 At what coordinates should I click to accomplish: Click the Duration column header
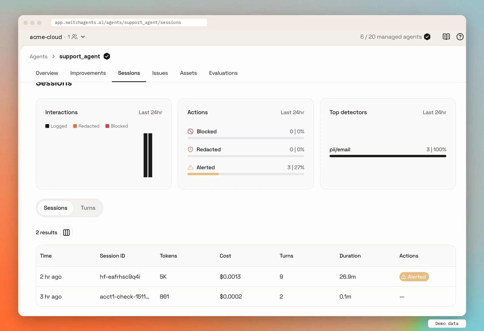pos(350,256)
